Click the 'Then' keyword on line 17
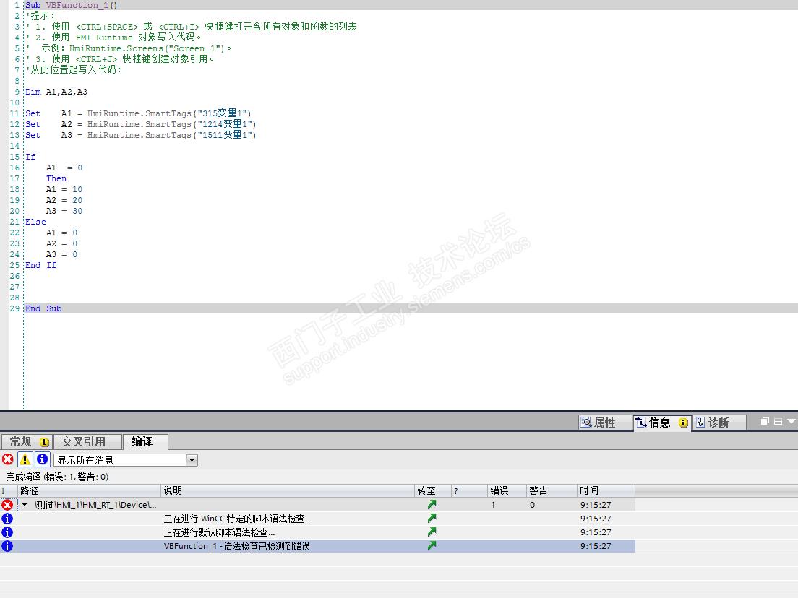This screenshot has height=598, width=798. [x=56, y=178]
